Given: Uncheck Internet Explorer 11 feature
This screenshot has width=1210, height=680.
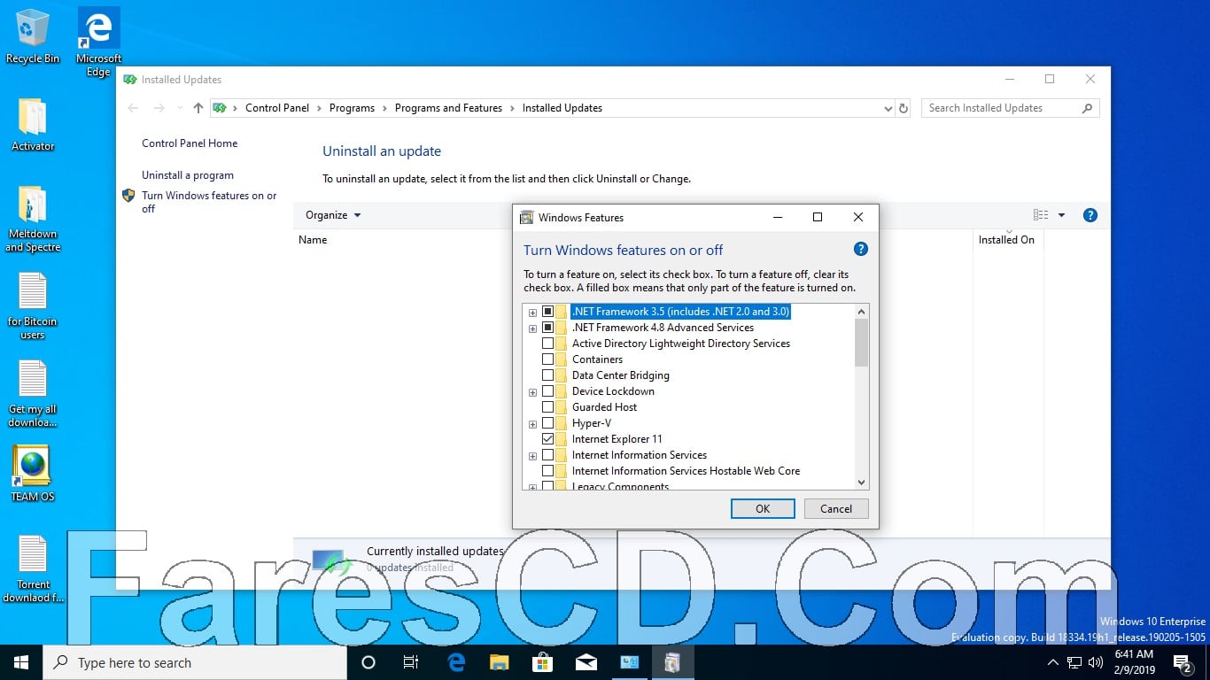Looking at the screenshot, I should coord(547,439).
